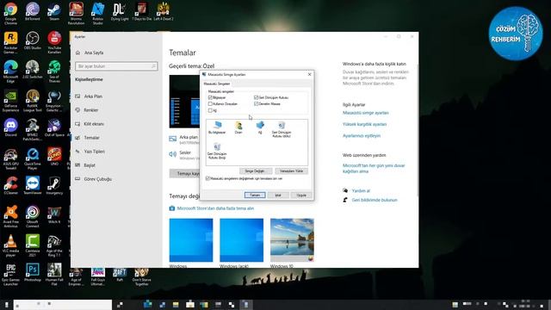Open Camtasia 2021 desktop icon
Screen dimensions: 551x310
pyautogui.click(x=33, y=245)
